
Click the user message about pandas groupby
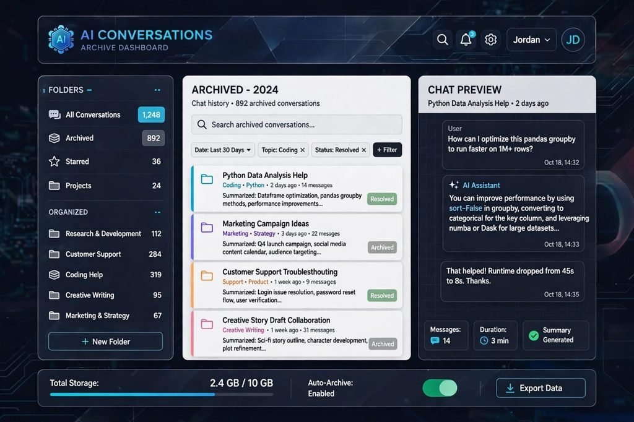513,145
